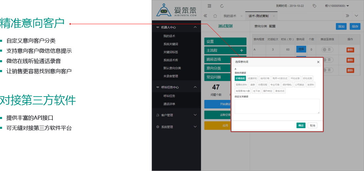Select the 发资料 keyword tag
364x171 pixels.
pos(311,85)
